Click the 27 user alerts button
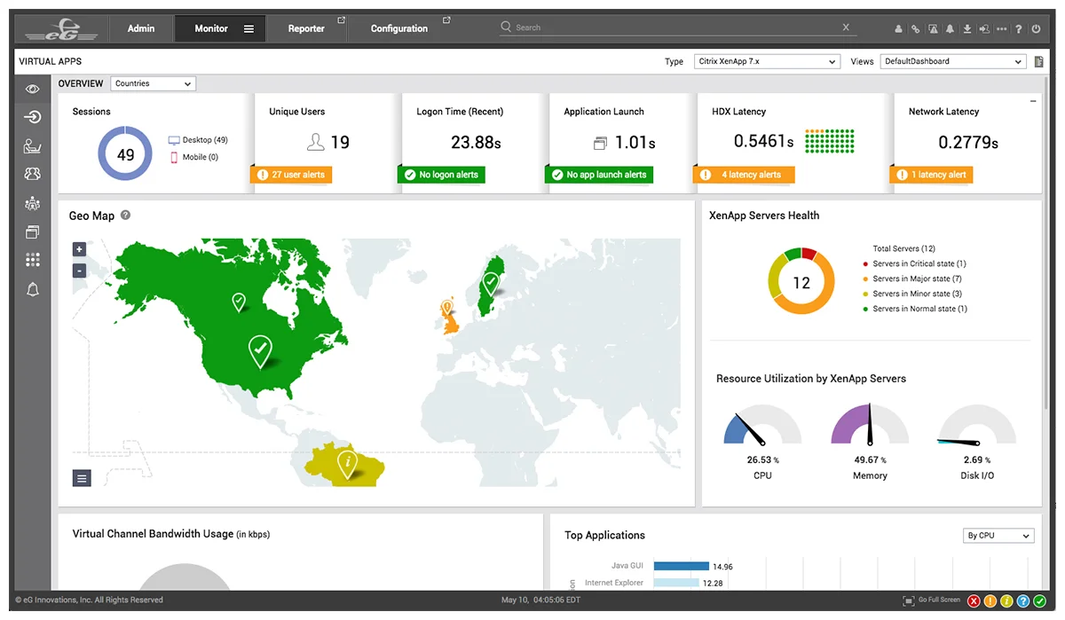Screen dimensions: 1065x620 [291, 175]
